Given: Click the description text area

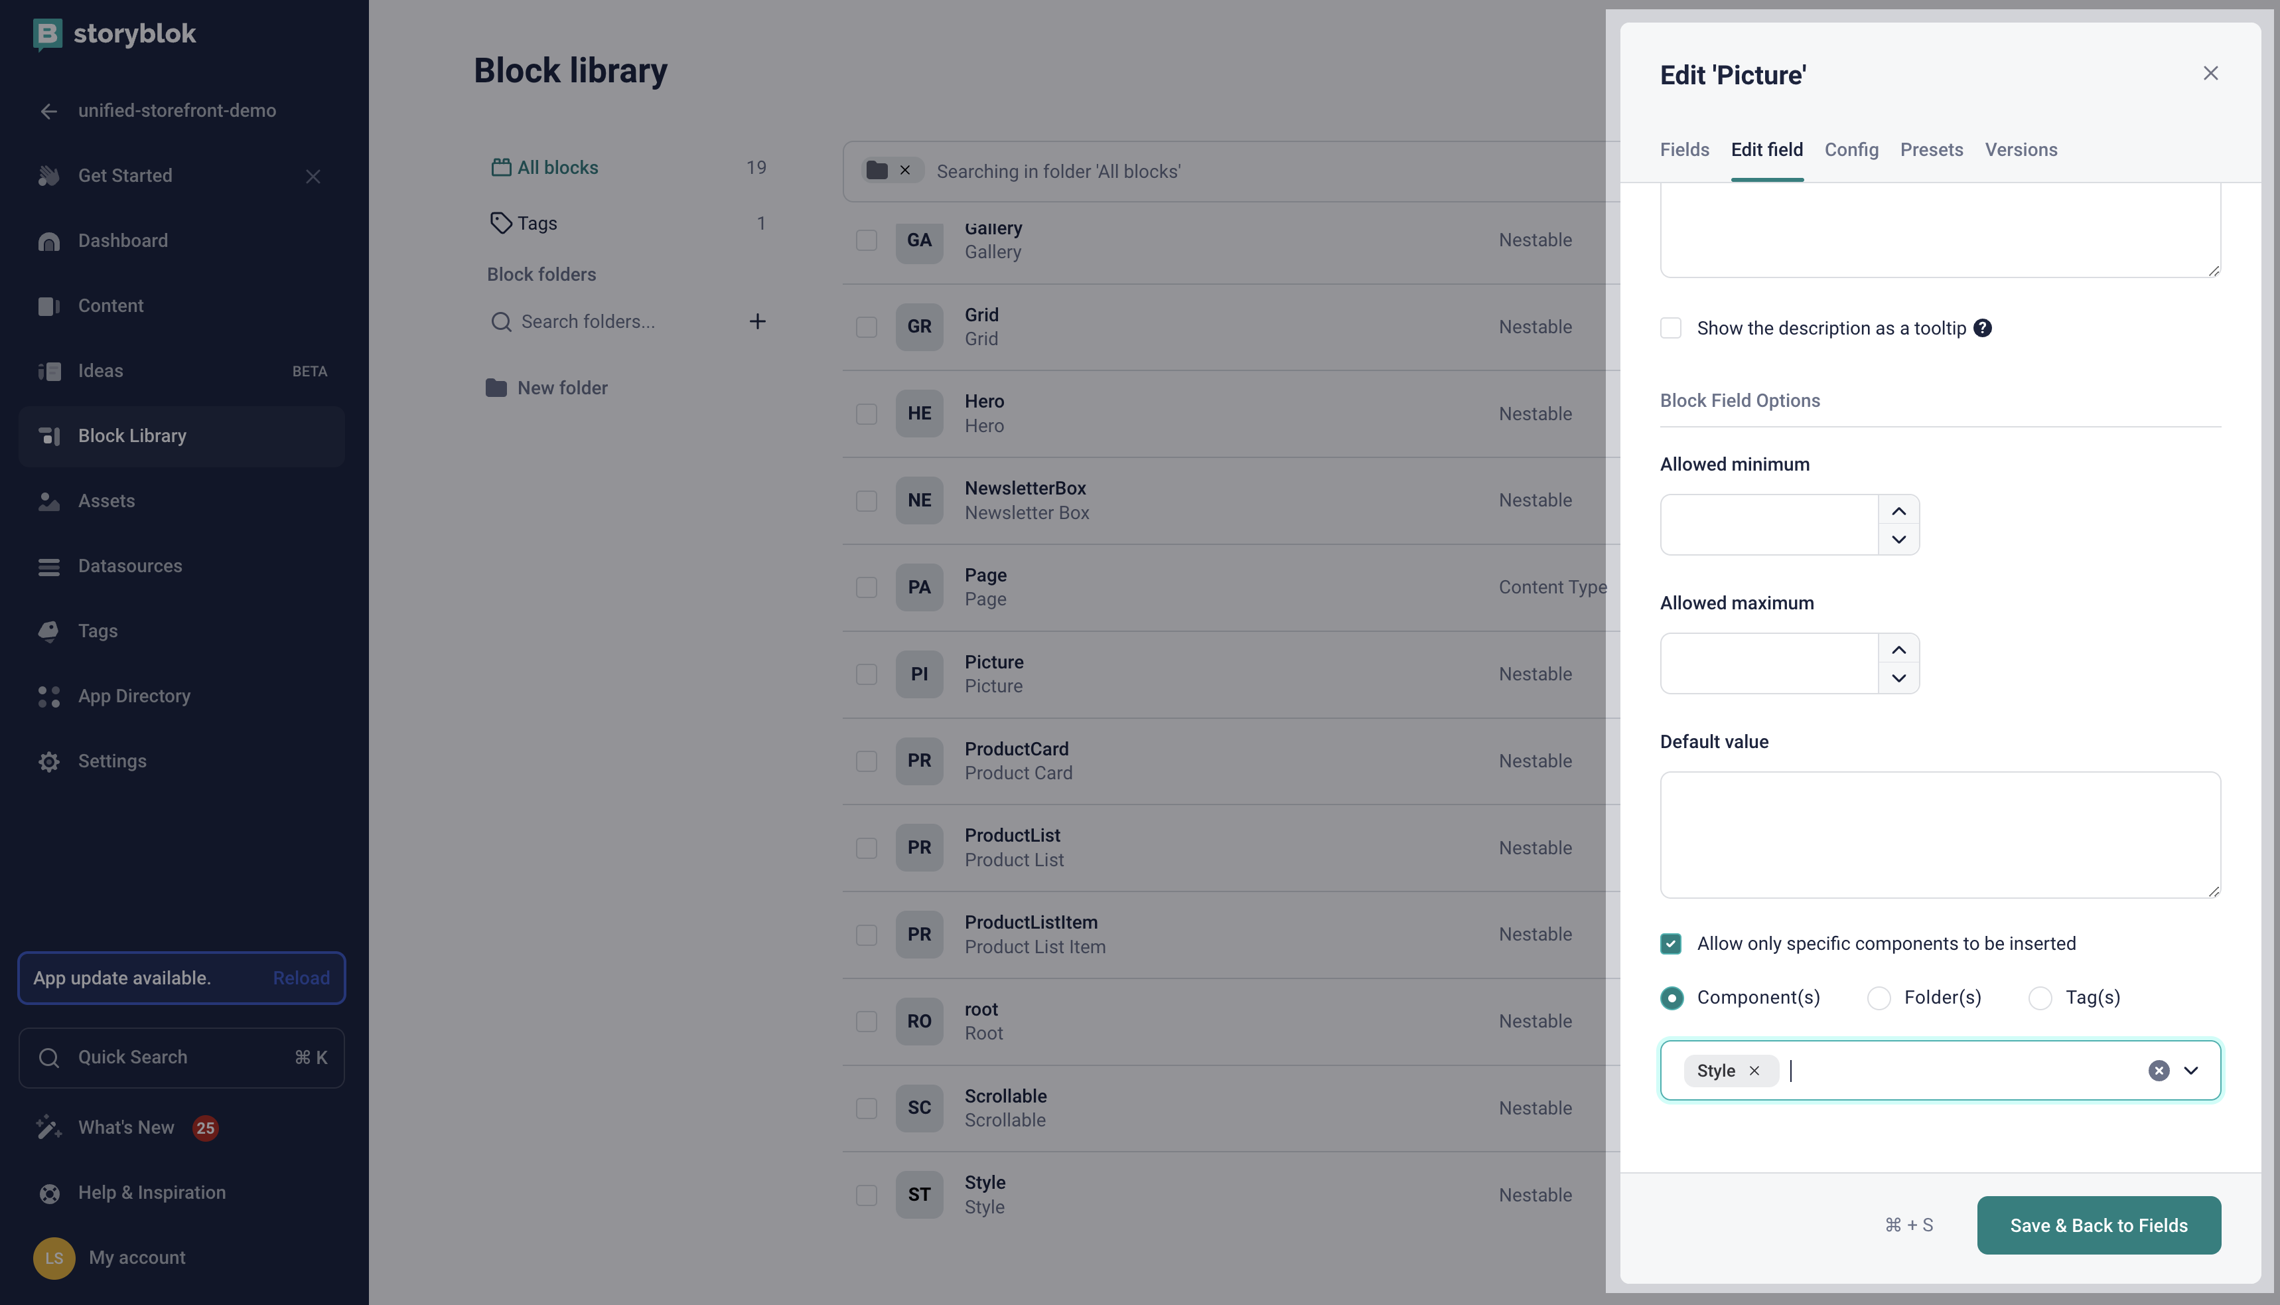Looking at the screenshot, I should [x=1940, y=230].
